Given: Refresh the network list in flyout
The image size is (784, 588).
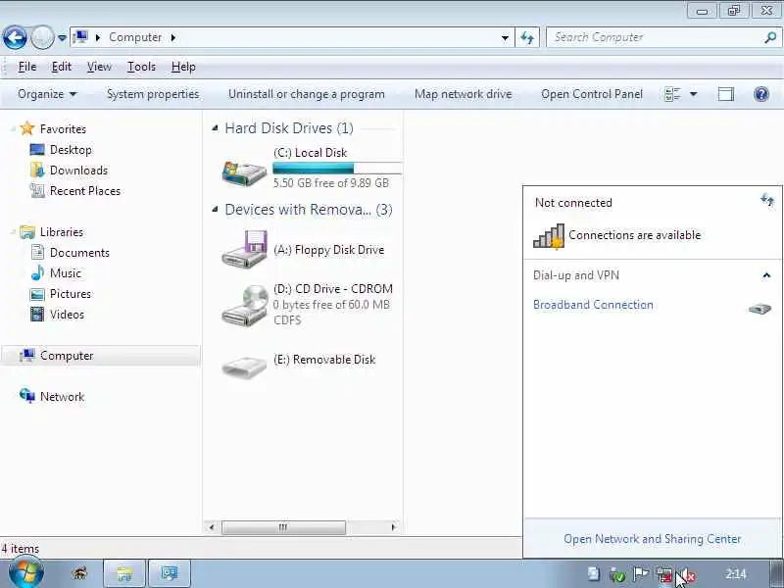Looking at the screenshot, I should pos(767,200).
